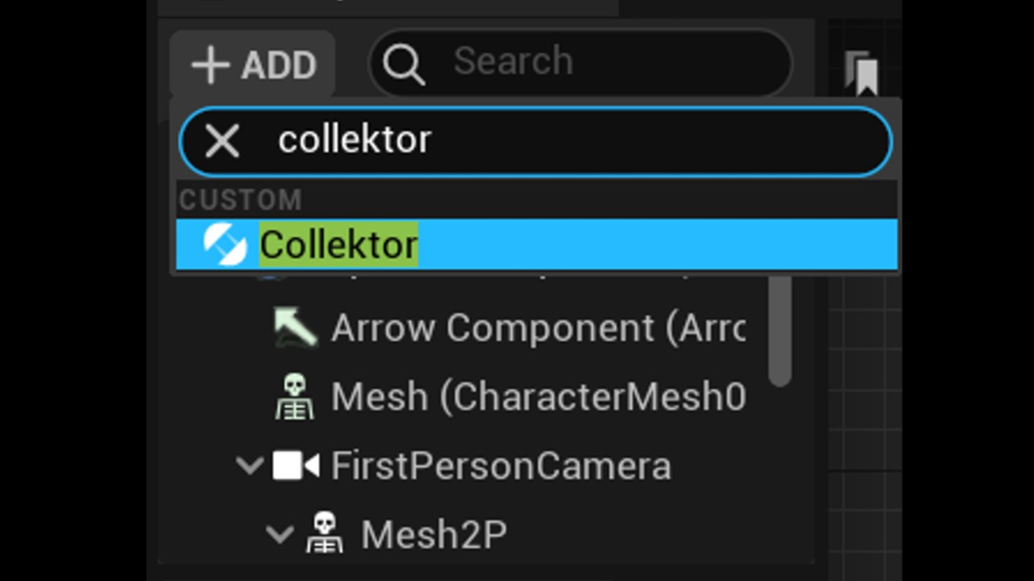
Task: Click the skeleton icon beside Mesh (CharacterMesh0)
Action: tap(294, 396)
